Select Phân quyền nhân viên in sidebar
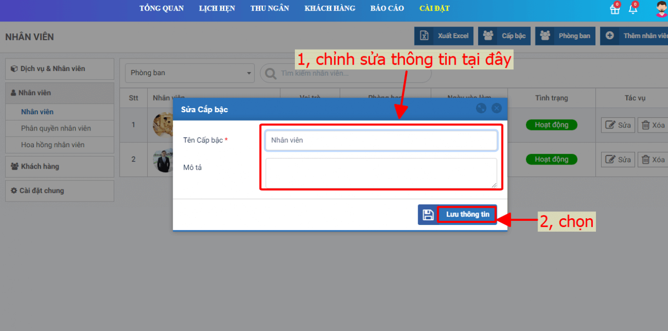Viewport: 668px width, 331px height. click(x=56, y=128)
